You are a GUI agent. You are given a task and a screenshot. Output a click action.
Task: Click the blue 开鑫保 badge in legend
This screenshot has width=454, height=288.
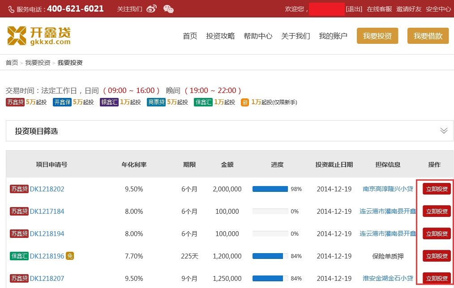pyautogui.click(x=62, y=102)
